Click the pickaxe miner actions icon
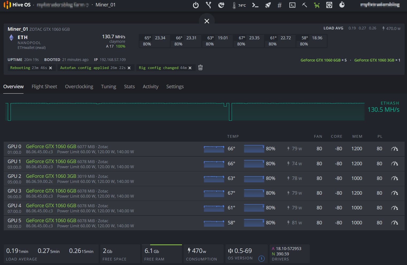 point(304,5)
